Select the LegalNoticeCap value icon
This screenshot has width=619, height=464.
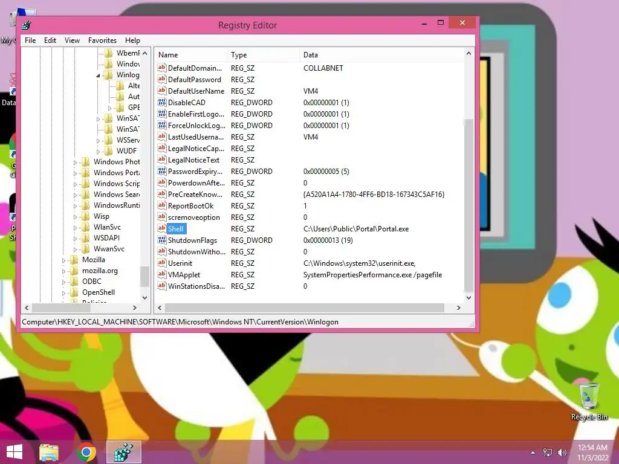(162, 148)
